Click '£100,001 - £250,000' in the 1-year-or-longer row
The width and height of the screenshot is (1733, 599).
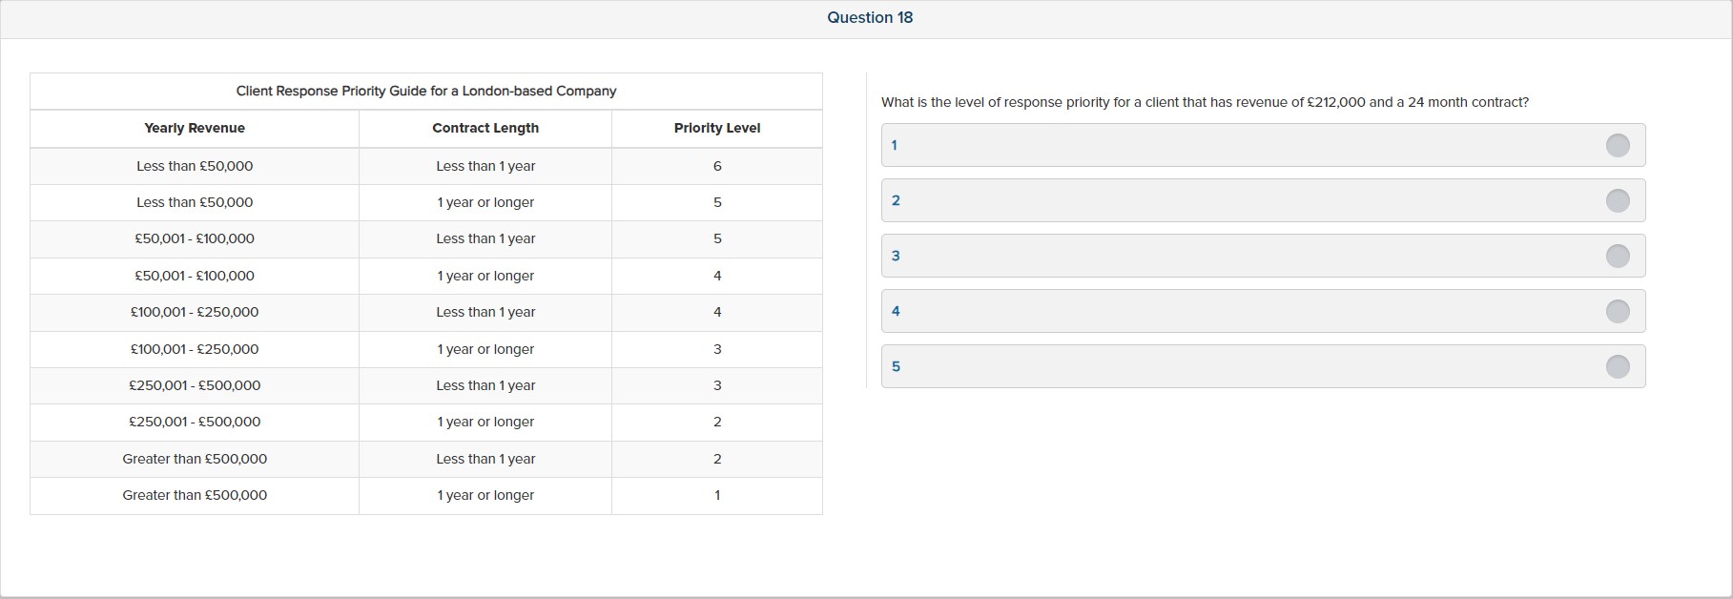[x=195, y=349]
